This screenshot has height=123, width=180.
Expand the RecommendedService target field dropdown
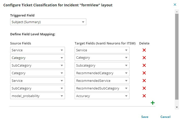(102, 81)
